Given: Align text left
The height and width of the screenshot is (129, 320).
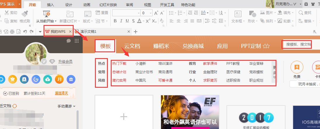Looking at the screenshot, I should 172,21.
